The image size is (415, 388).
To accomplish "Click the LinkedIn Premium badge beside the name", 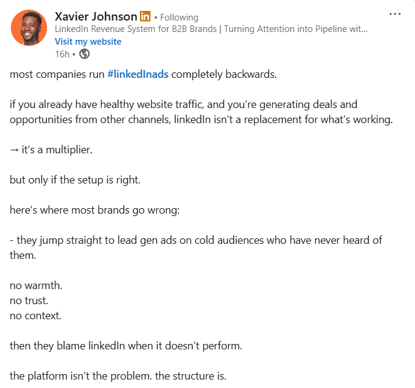I will point(145,16).
